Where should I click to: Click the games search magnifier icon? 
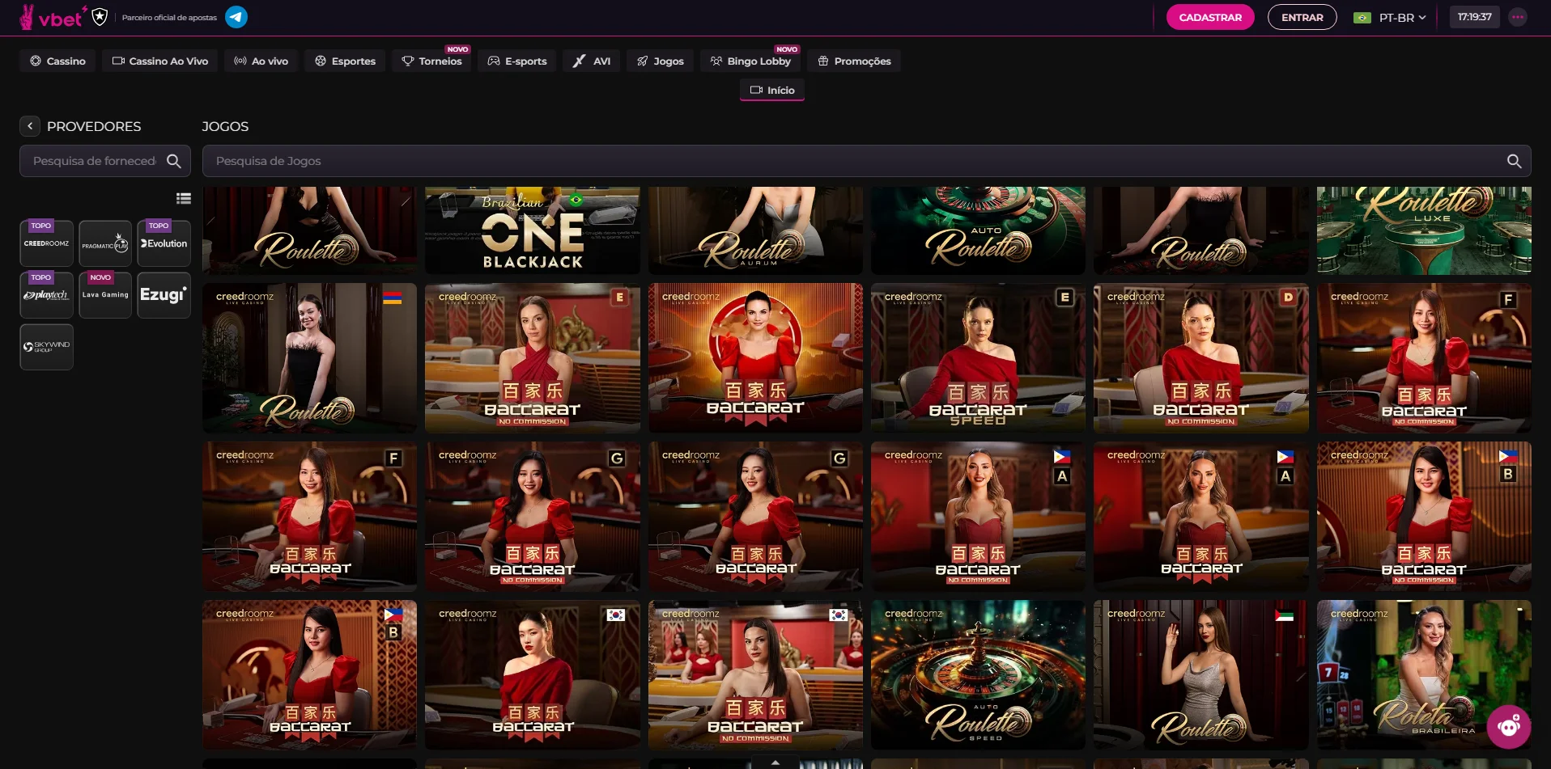click(1514, 161)
